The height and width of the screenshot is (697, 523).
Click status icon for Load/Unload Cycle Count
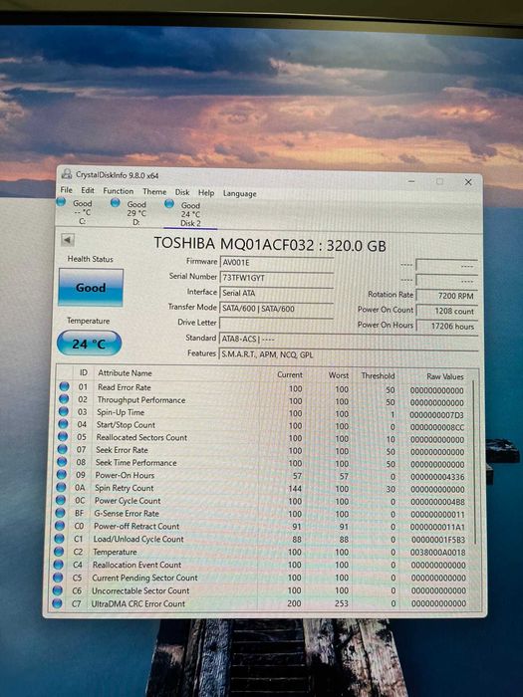coord(59,539)
